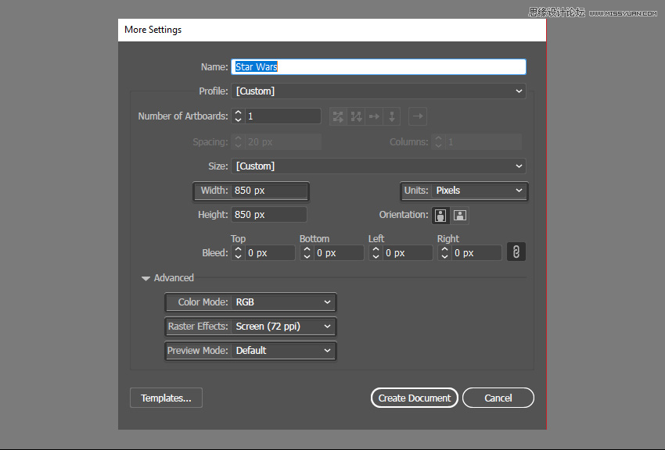Open the Preview Mode dropdown
Viewport: 665px width, 450px height.
point(283,351)
